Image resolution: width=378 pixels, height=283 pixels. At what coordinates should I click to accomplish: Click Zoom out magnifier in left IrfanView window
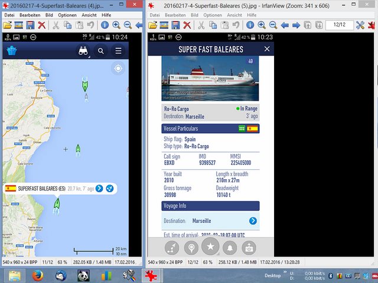click(128, 25)
